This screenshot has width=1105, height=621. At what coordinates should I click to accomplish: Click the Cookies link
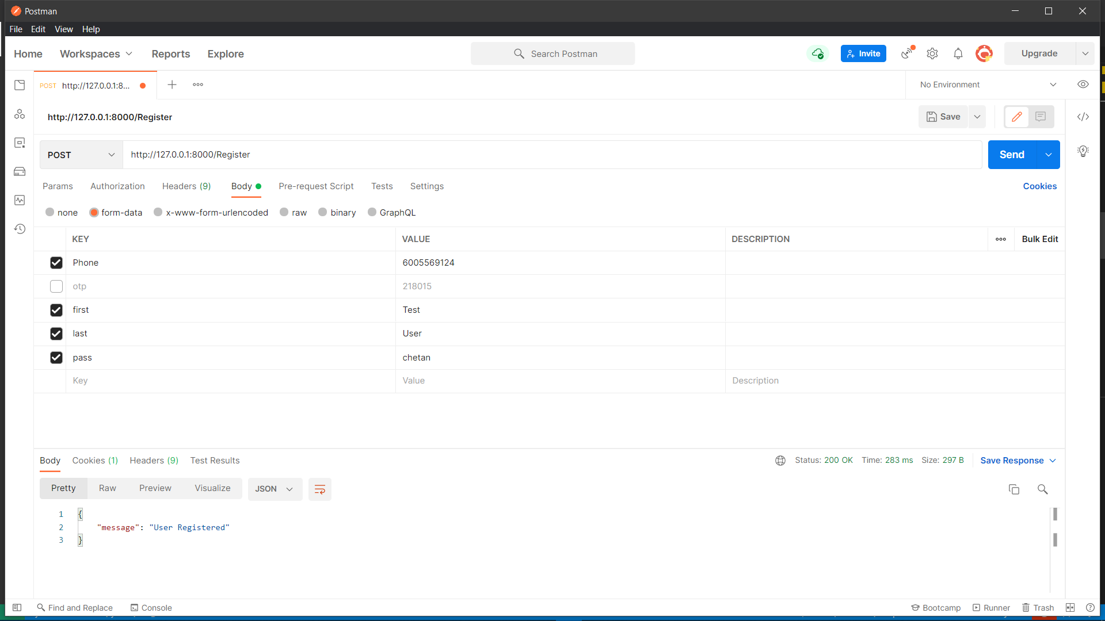pyautogui.click(x=1039, y=186)
